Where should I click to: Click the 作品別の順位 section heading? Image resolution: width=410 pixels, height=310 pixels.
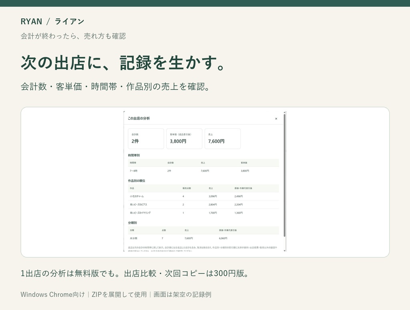click(137, 181)
